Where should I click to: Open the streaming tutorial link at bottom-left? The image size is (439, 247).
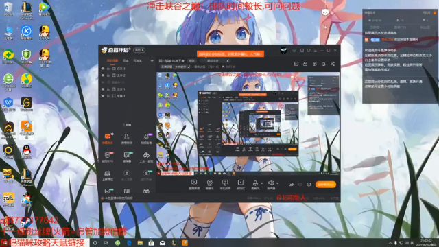117,198
